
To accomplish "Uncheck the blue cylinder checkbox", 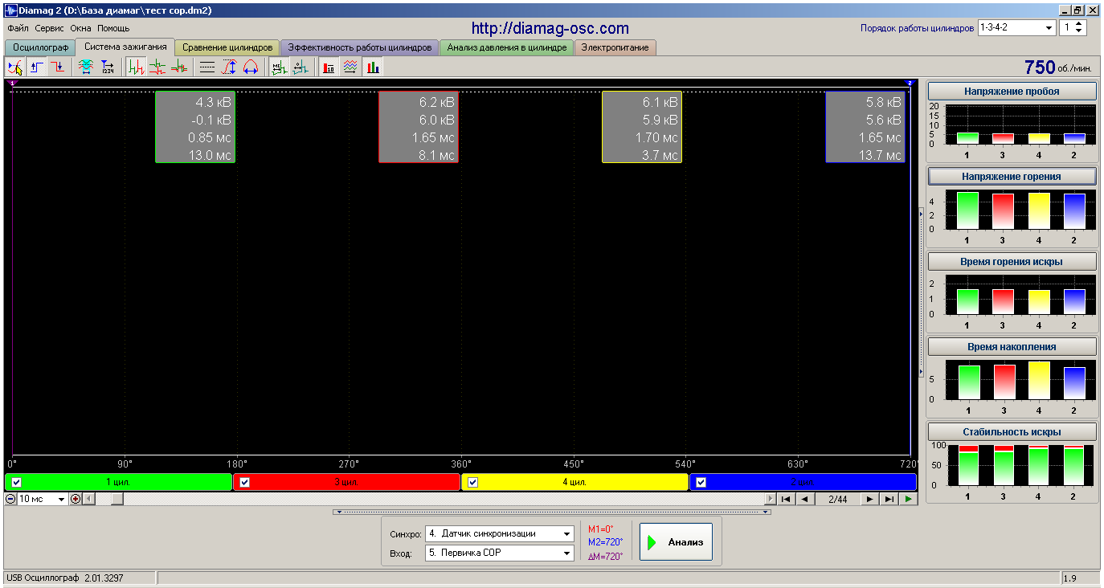I will (701, 482).
